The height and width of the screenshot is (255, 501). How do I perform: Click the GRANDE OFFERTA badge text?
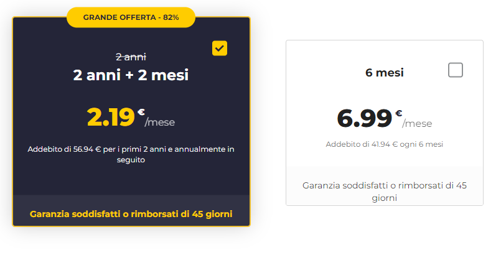(x=119, y=17)
